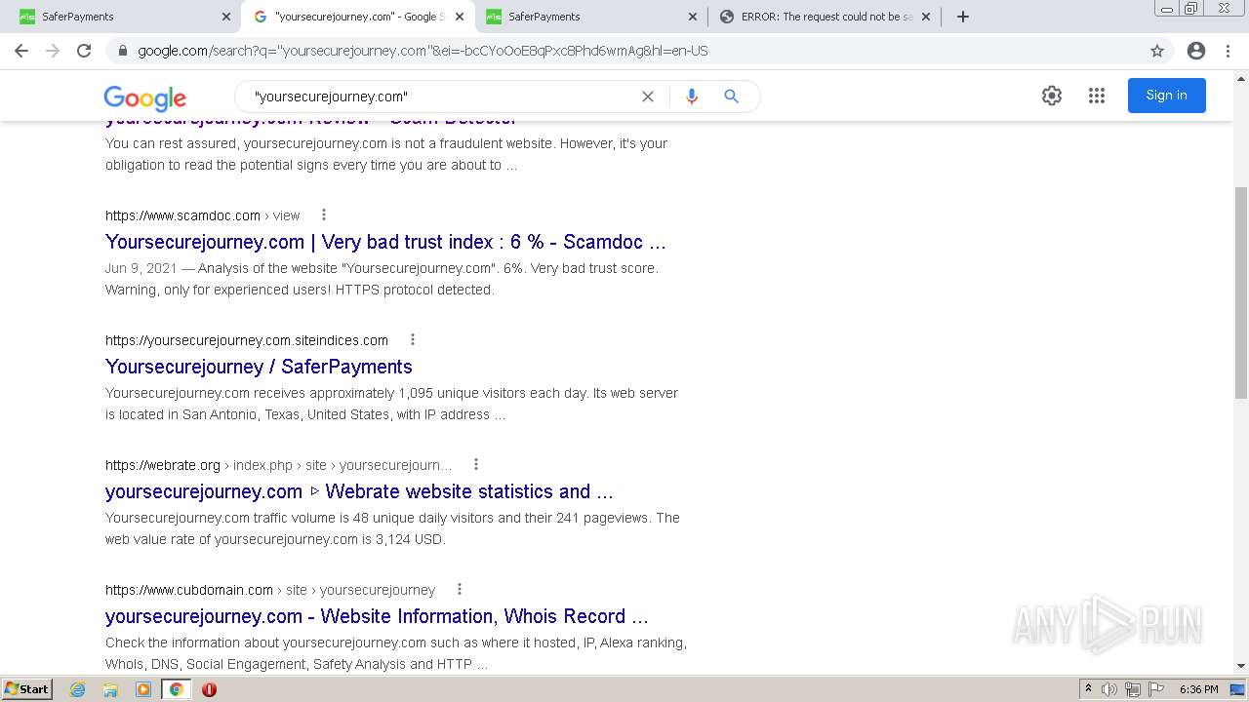The width and height of the screenshot is (1249, 702).
Task: Click the network tray icon
Action: click(1133, 689)
